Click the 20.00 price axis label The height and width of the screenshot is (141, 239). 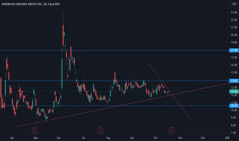[234, 35]
